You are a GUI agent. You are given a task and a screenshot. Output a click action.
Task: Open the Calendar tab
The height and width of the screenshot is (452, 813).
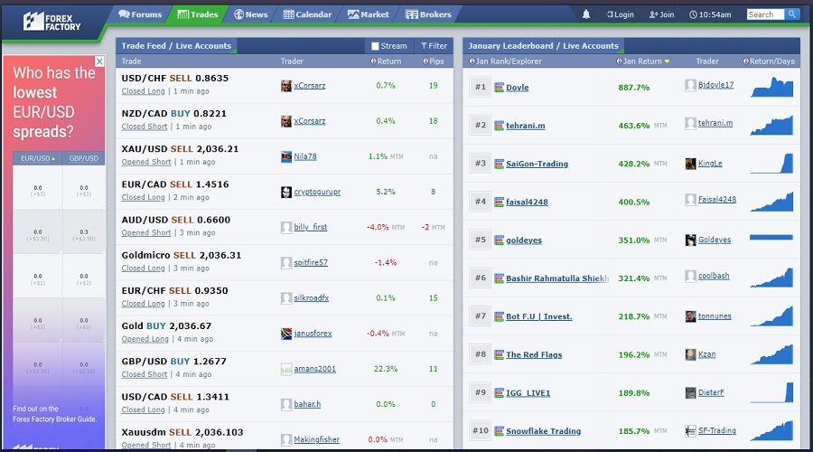pos(307,14)
